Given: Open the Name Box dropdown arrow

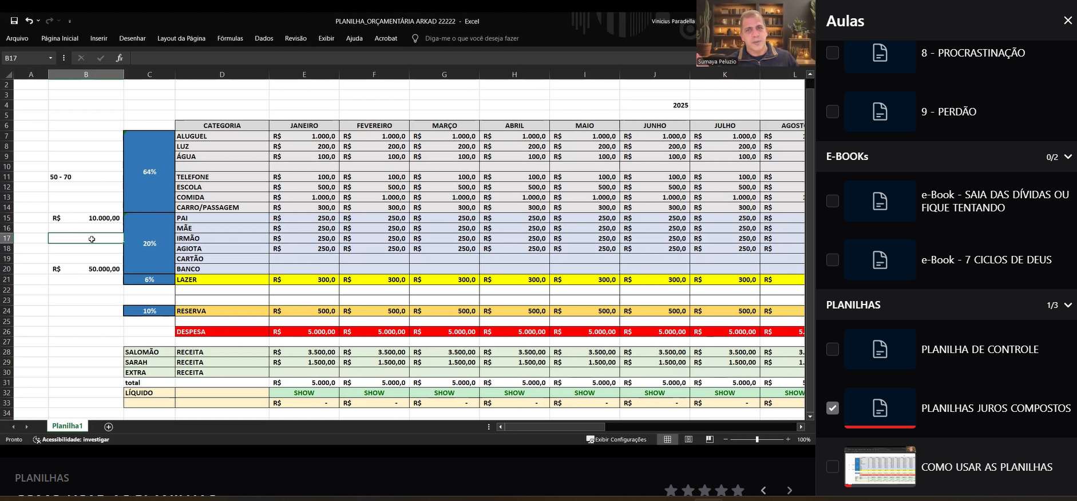Looking at the screenshot, I should pyautogui.click(x=50, y=58).
